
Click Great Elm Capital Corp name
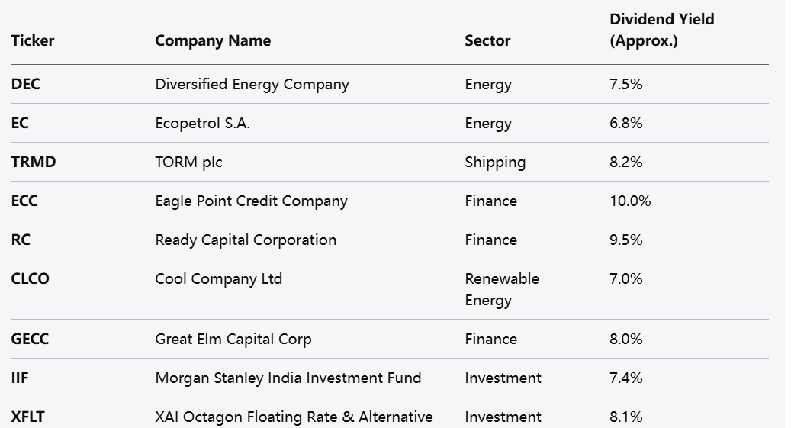tap(233, 340)
